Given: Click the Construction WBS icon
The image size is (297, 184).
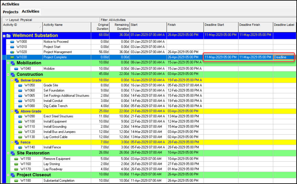Looking at the screenshot, I should [13, 74].
